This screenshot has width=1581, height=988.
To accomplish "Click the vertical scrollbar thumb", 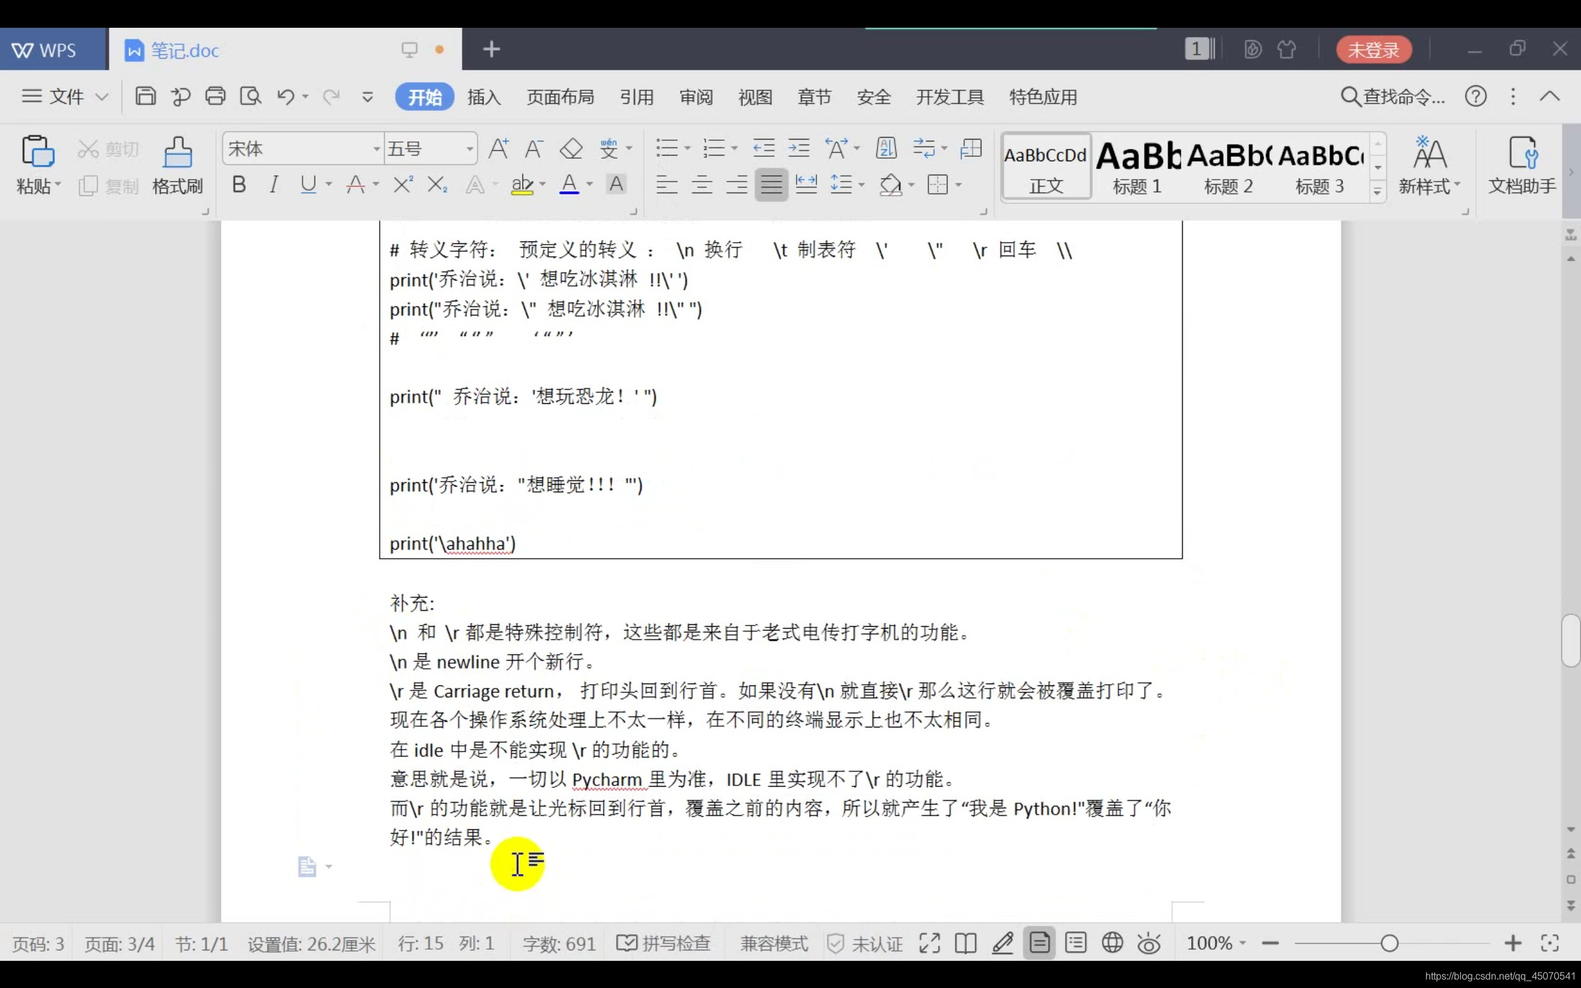I will coord(1571,640).
